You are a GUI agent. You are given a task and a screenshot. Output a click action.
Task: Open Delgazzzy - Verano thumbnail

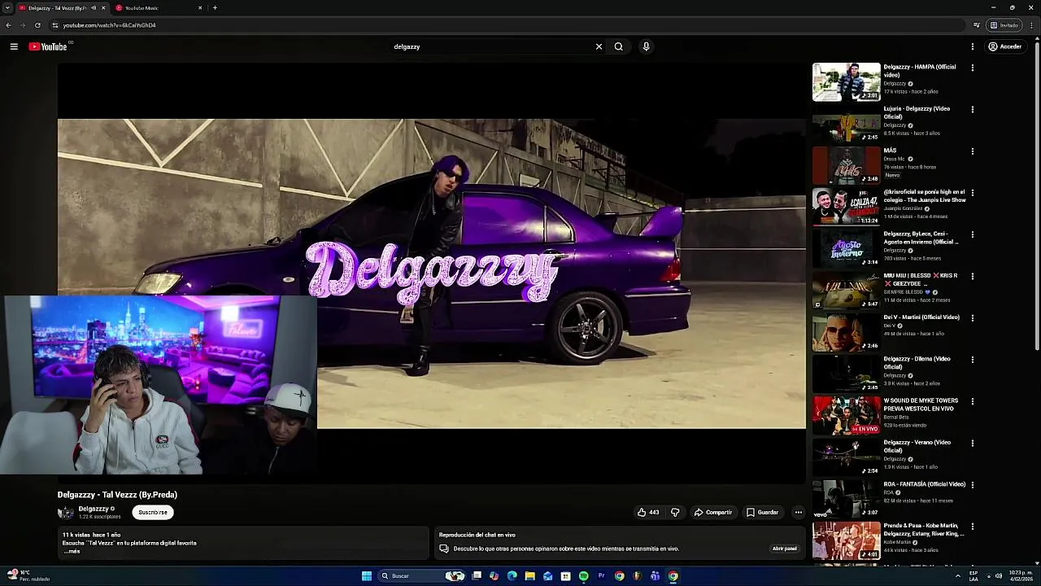pyautogui.click(x=846, y=457)
